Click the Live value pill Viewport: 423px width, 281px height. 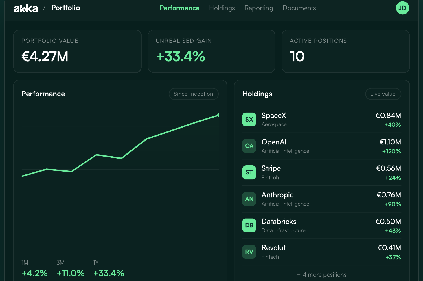pyautogui.click(x=383, y=94)
